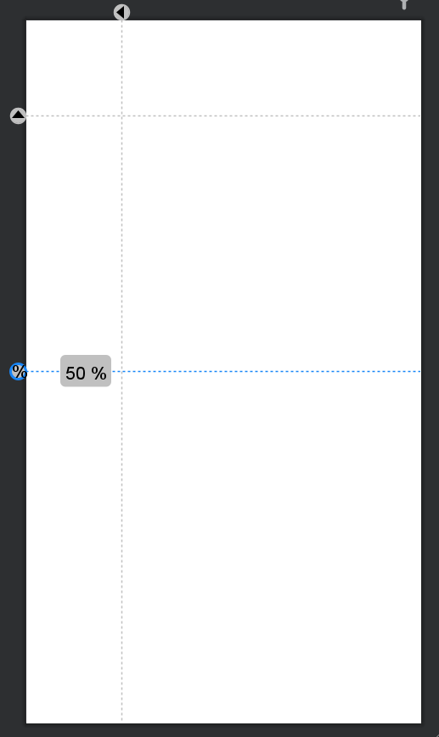Viewport: 439px width, 737px height.
Task: Click where the gray guidelines intersect
Action: point(121,115)
